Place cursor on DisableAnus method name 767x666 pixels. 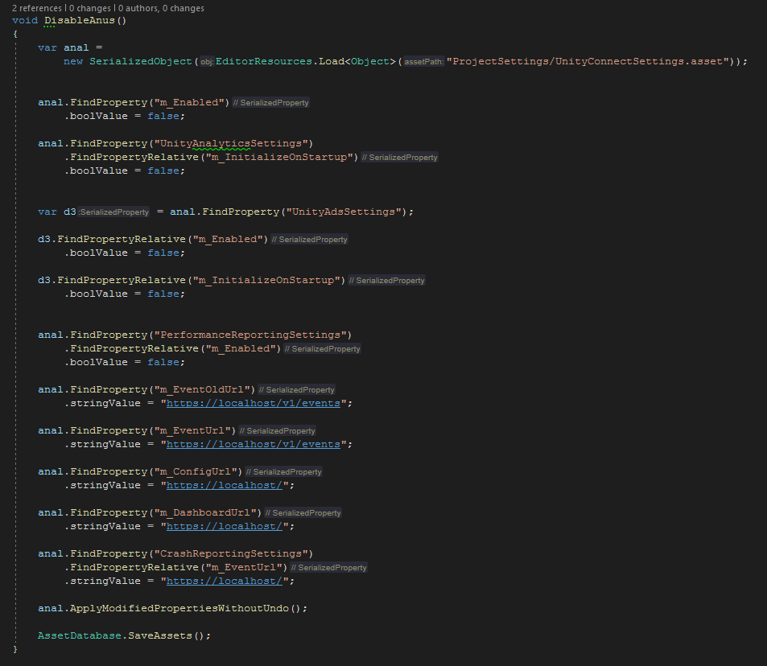pos(79,21)
